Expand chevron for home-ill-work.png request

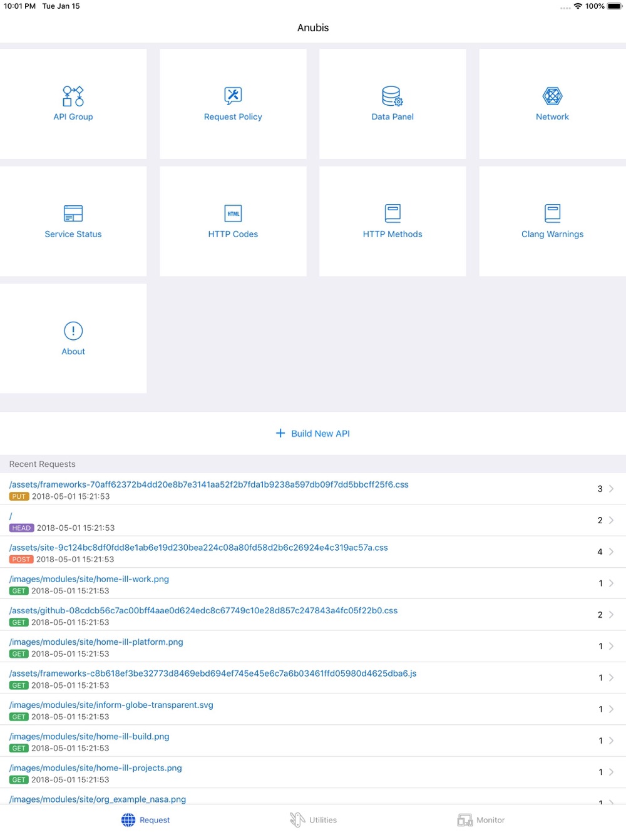pyautogui.click(x=612, y=583)
